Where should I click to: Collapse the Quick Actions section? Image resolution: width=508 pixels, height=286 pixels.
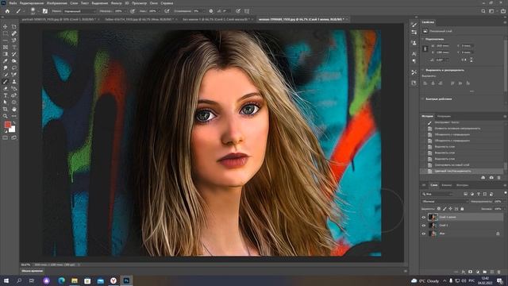pos(423,99)
